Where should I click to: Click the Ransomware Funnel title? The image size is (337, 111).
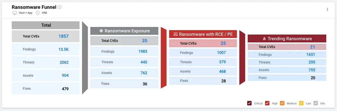[x=34, y=7]
